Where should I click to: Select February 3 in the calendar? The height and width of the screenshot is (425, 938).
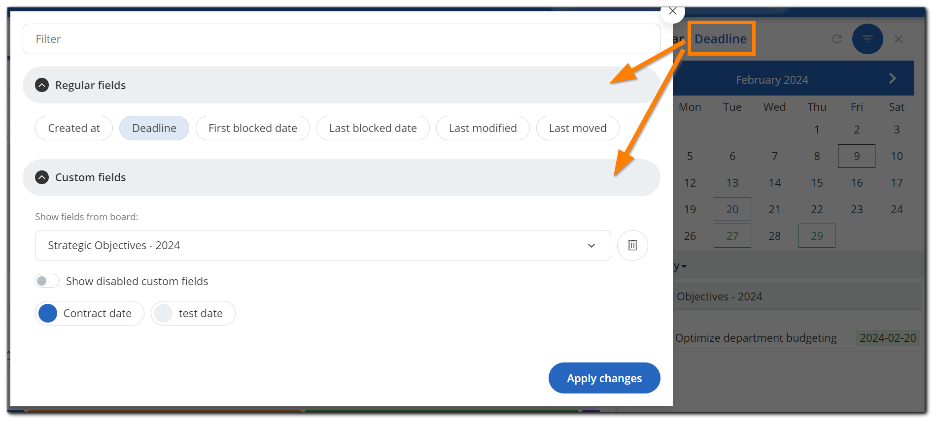point(897,130)
